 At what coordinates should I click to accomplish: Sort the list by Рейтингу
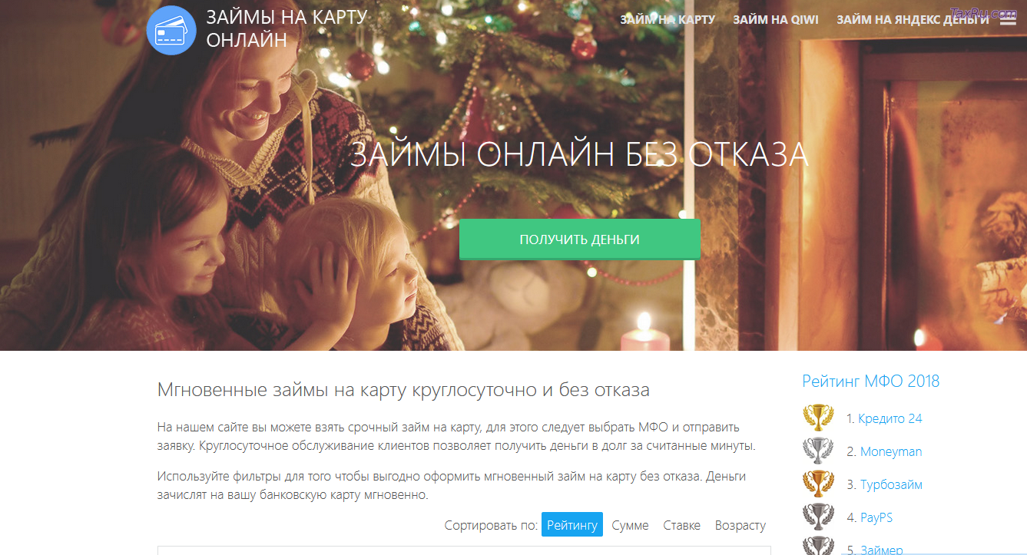pyautogui.click(x=572, y=525)
